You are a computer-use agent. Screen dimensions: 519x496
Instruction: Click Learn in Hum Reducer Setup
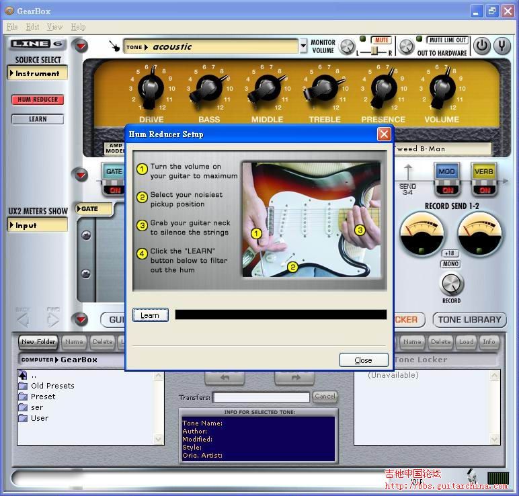tap(151, 315)
